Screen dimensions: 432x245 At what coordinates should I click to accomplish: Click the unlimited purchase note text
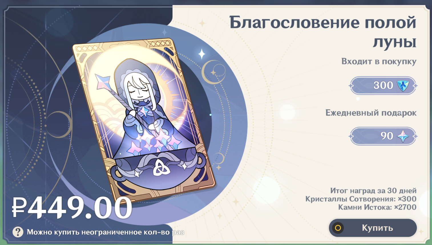(105, 232)
